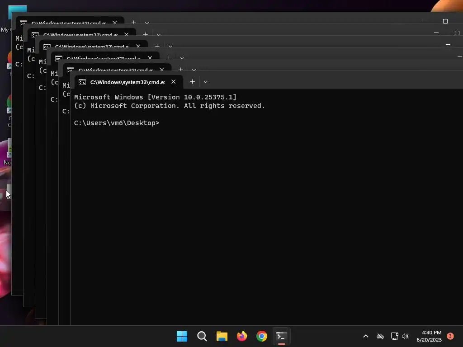The width and height of the screenshot is (463, 347).
Task: Launch Google Chrome from the taskbar
Action: [x=262, y=336]
